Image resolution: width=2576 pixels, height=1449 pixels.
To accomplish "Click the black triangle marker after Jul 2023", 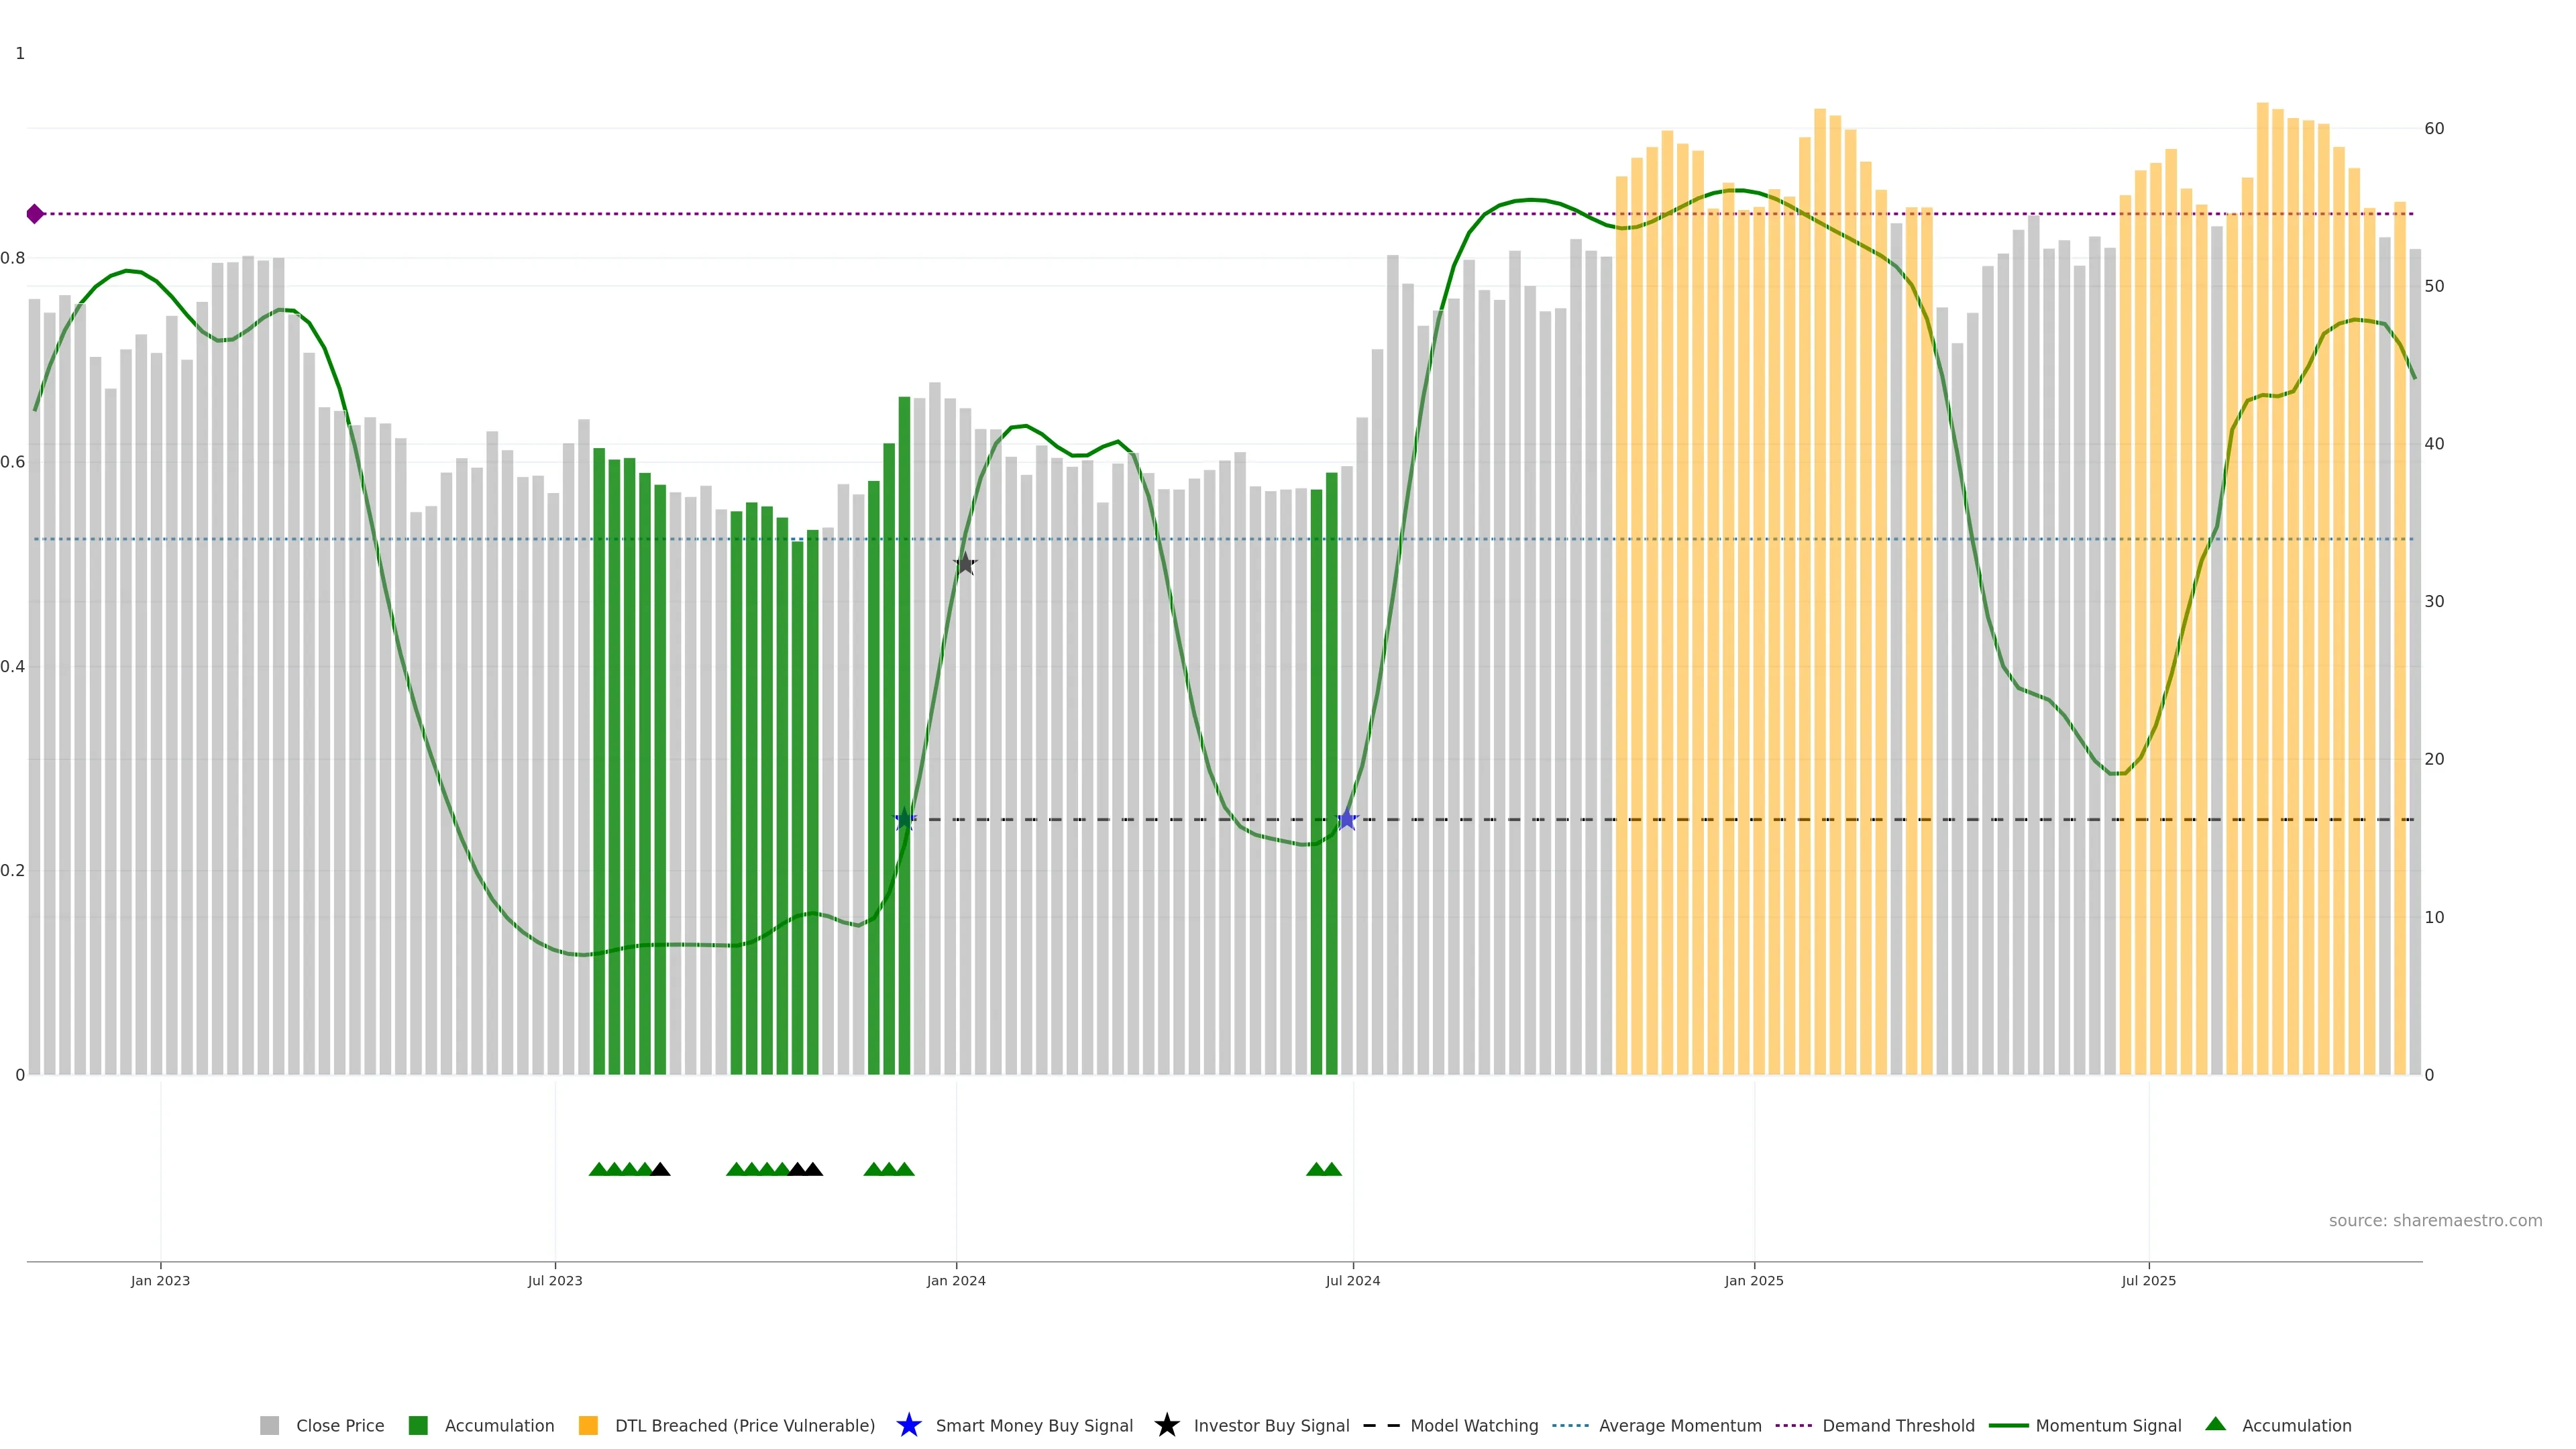I will (660, 1169).
